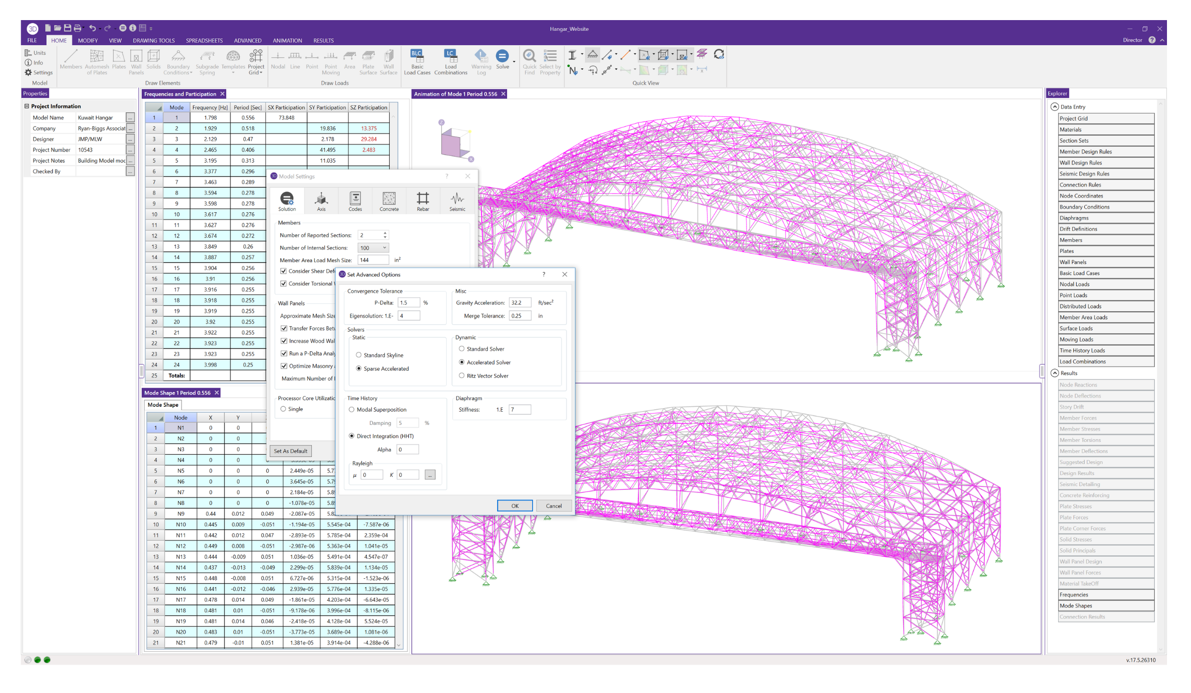Collapse the Data Entry explorer section
The height and width of the screenshot is (693, 1191).
[1055, 107]
